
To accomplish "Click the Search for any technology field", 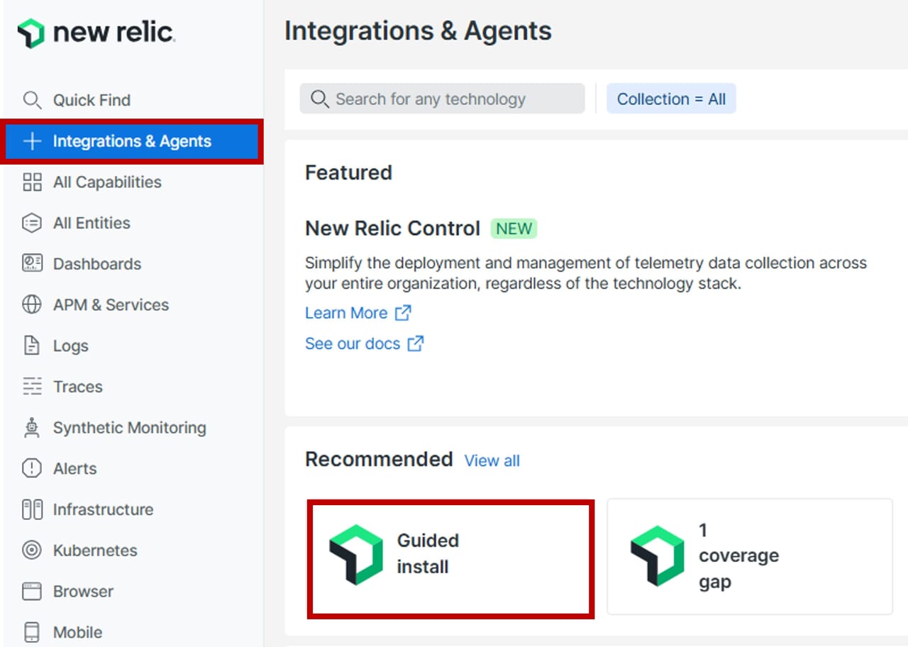I will pyautogui.click(x=441, y=99).
